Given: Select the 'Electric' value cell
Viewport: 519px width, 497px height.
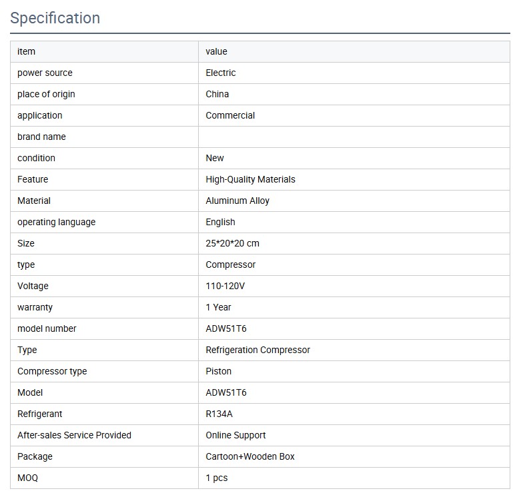Looking at the screenshot, I should [x=221, y=73].
